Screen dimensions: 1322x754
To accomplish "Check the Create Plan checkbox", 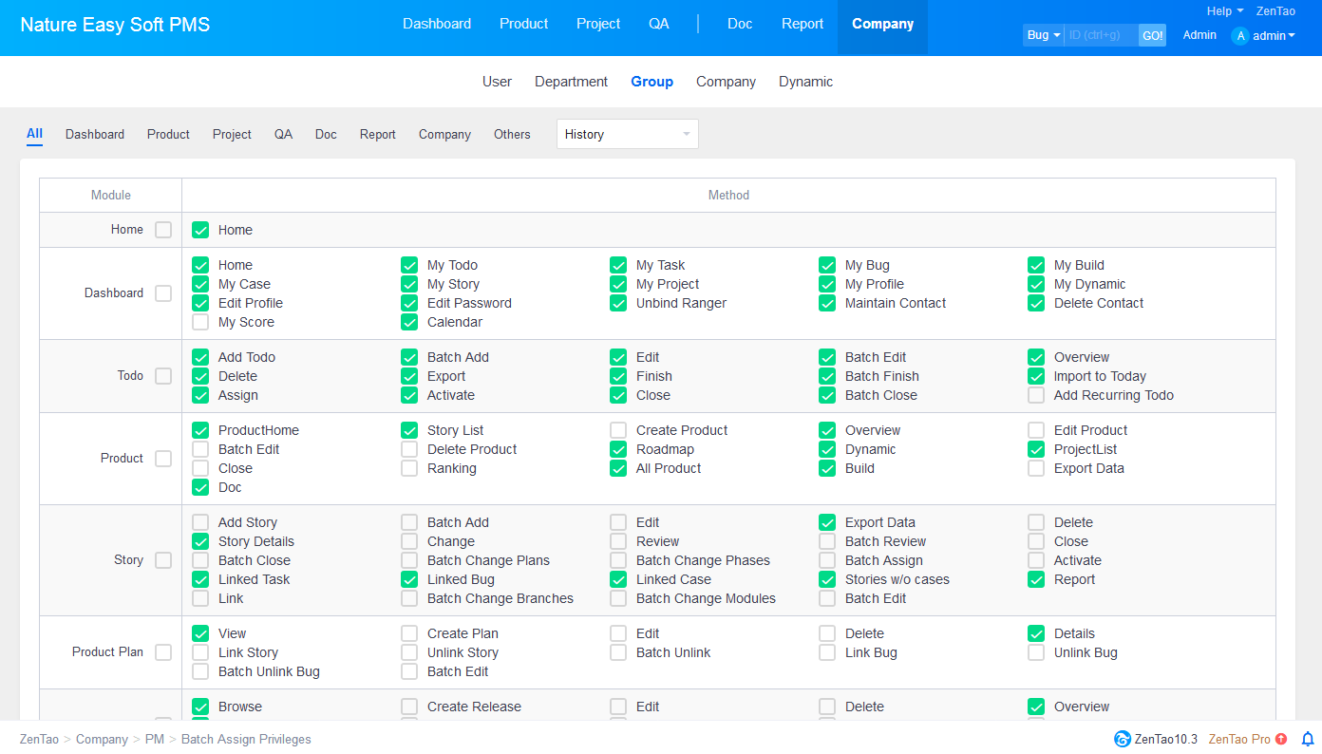I will pyautogui.click(x=409, y=633).
